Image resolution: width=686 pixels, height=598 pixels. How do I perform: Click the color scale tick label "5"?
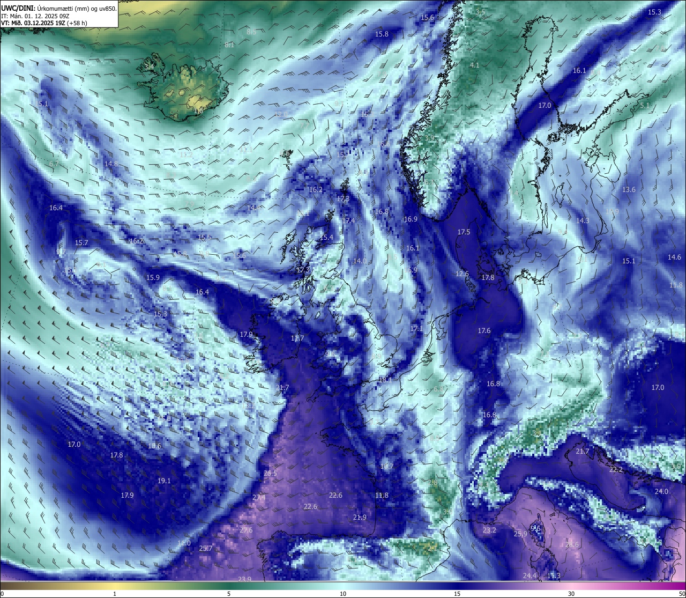[229, 594]
